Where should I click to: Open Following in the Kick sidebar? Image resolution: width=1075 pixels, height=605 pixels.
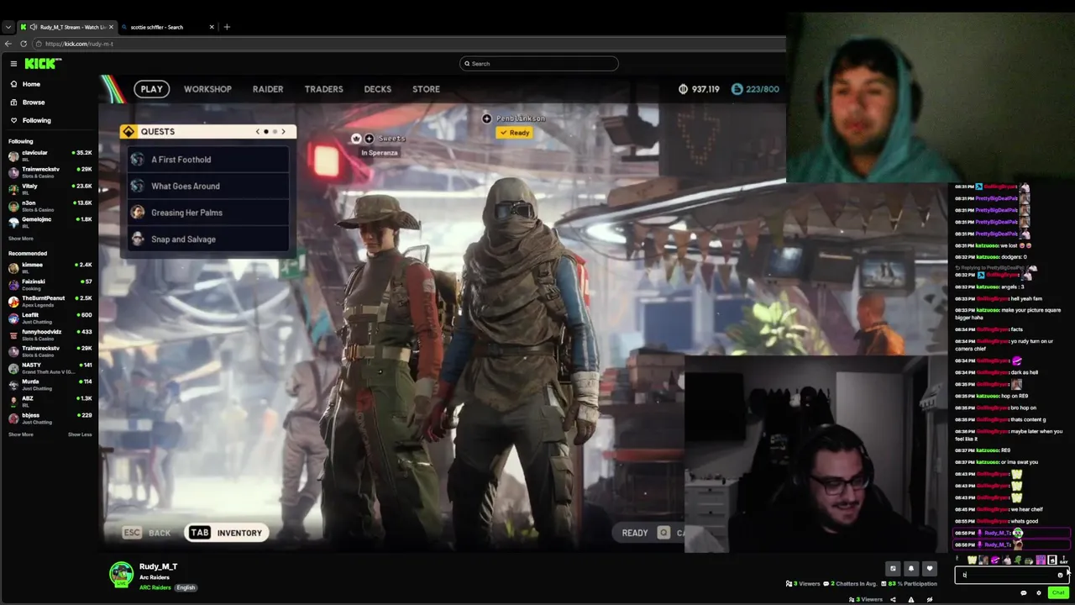point(30,120)
